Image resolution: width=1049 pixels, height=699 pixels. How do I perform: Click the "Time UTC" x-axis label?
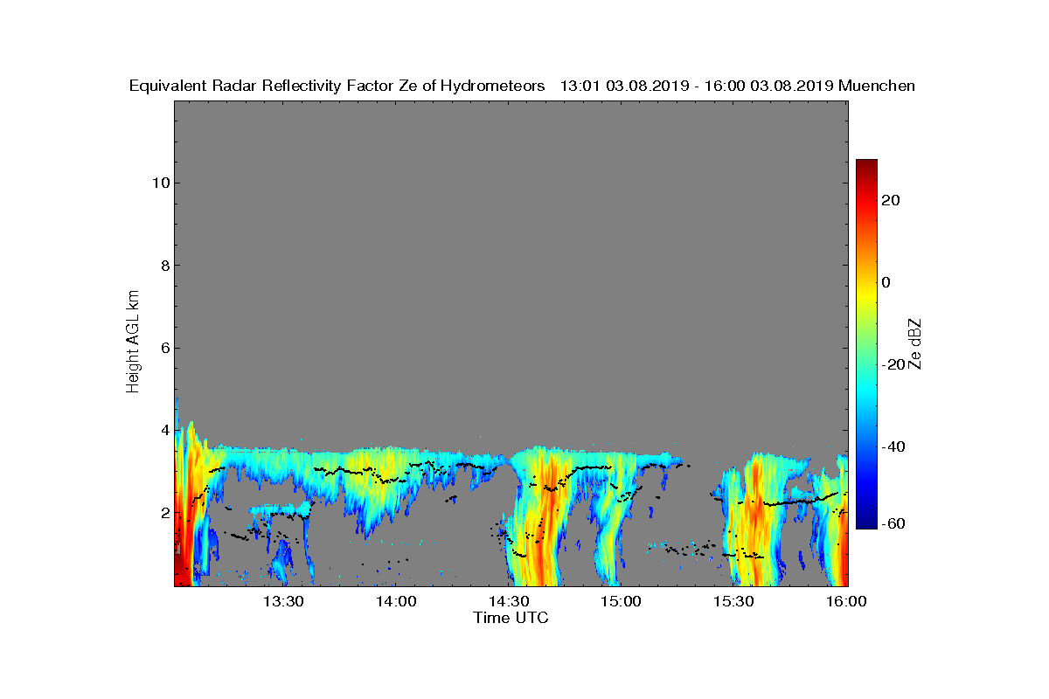511,619
